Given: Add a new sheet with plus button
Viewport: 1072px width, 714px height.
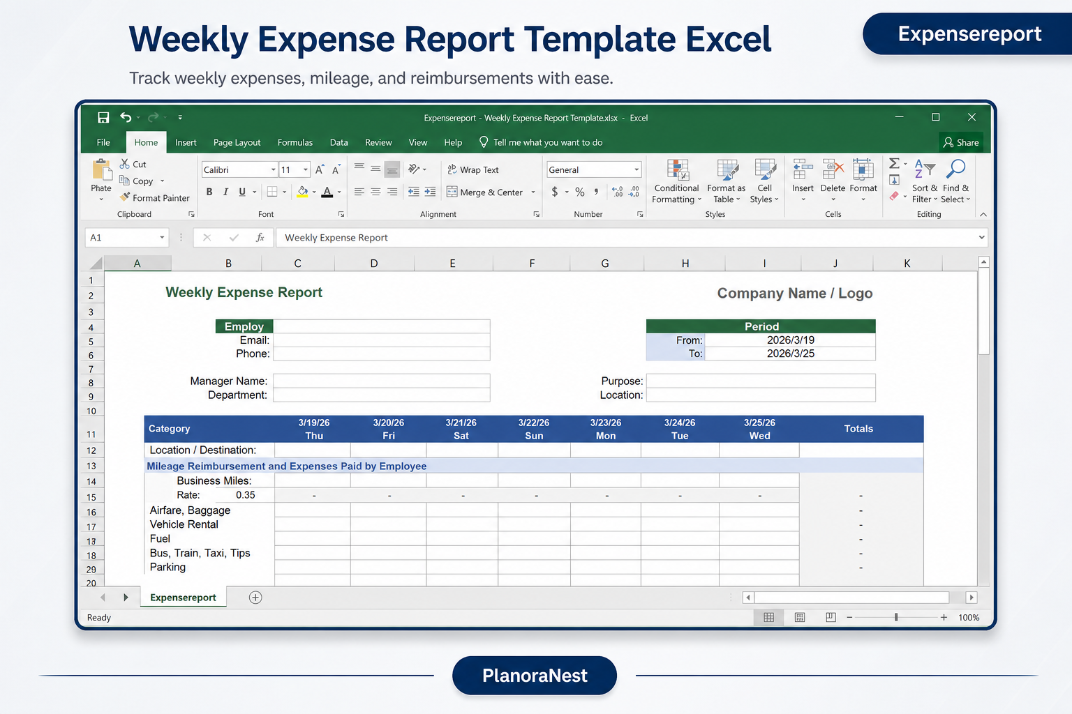Looking at the screenshot, I should [255, 598].
